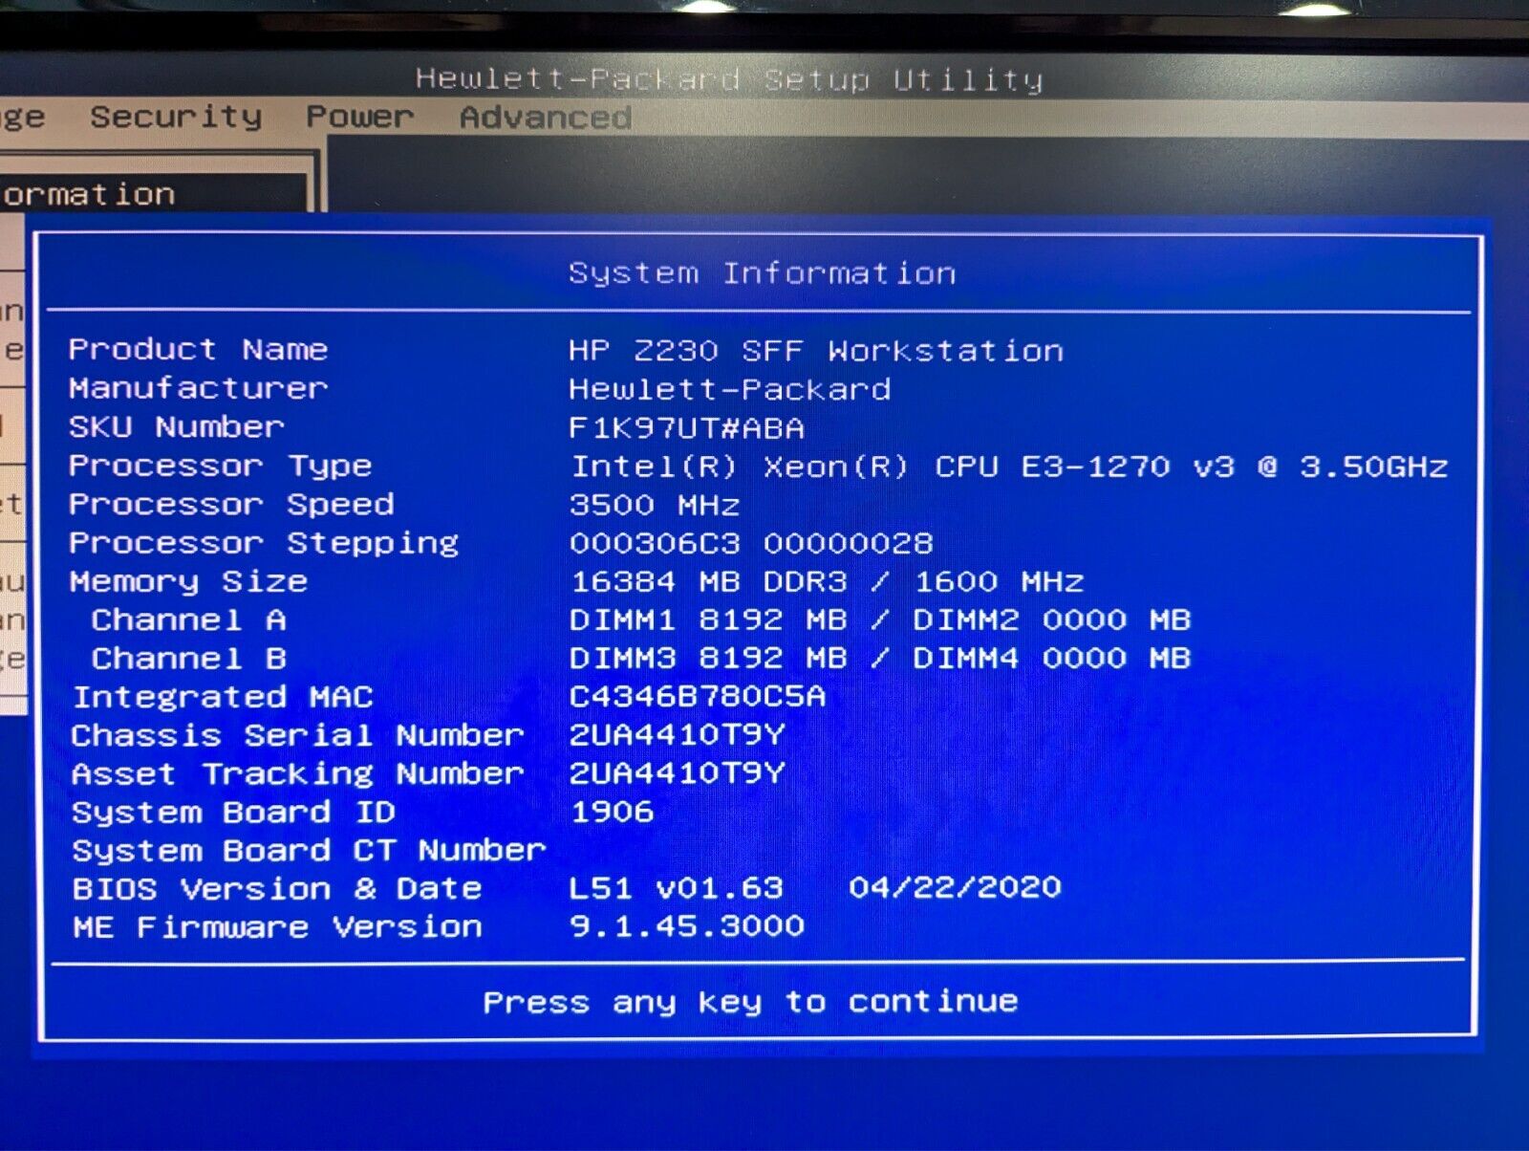
Task: Select the MAC address C4346B780C5A
Action: (x=697, y=696)
